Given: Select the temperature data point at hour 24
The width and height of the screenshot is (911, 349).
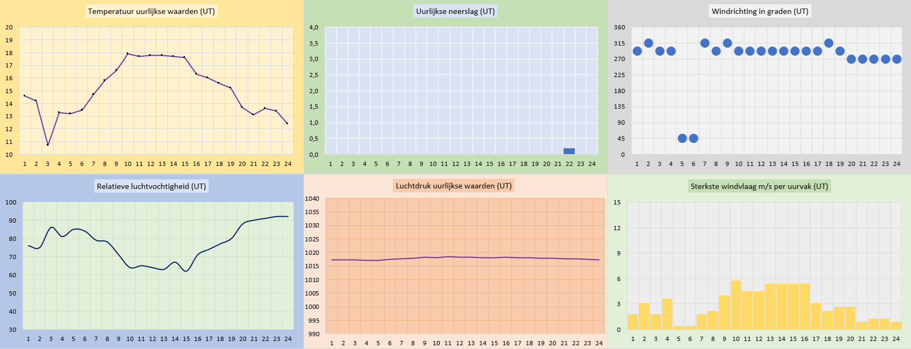Looking at the screenshot, I should point(287,124).
